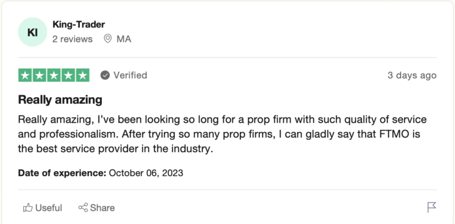455x224 pixels.
Task: Open King-Trader's profile name link
Action: [79, 25]
